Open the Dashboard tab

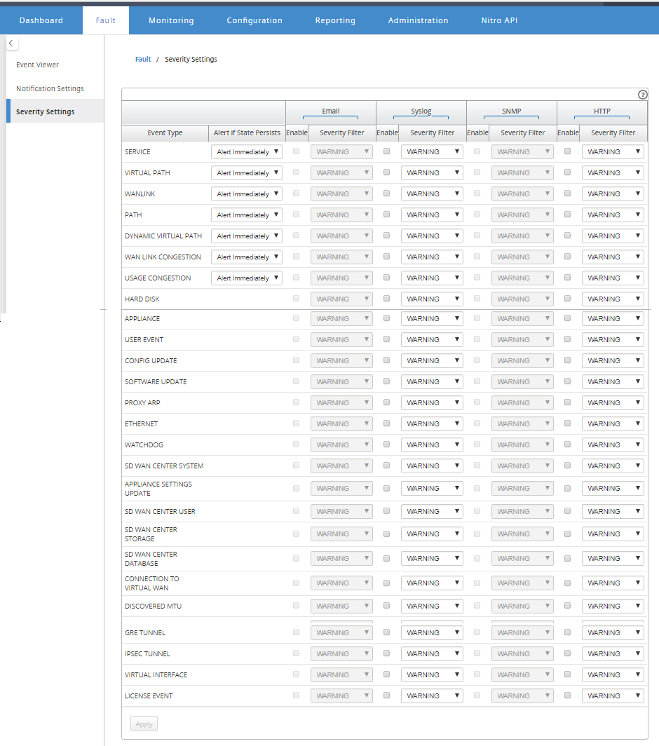pyautogui.click(x=41, y=20)
